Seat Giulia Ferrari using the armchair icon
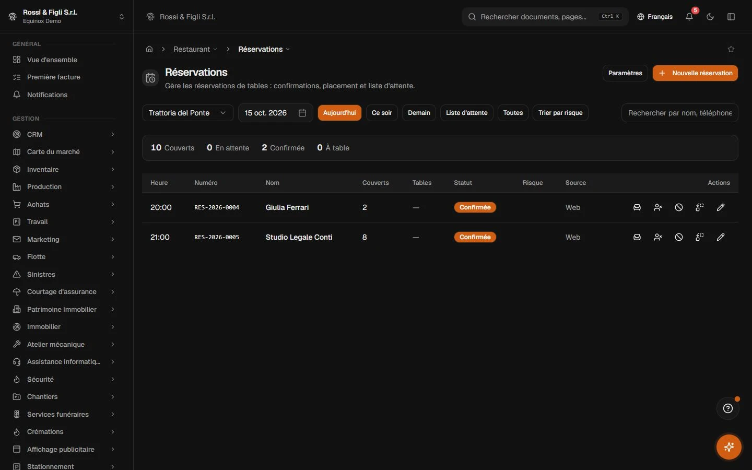This screenshot has width=752, height=470. pyautogui.click(x=637, y=207)
